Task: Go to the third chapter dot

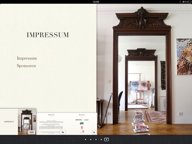Action: point(96,140)
